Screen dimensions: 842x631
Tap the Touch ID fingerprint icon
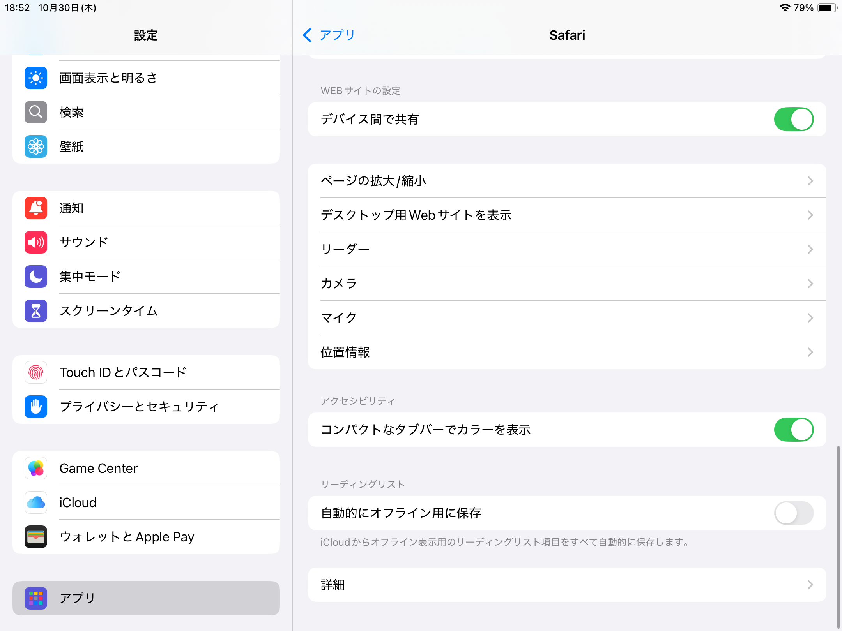point(36,372)
